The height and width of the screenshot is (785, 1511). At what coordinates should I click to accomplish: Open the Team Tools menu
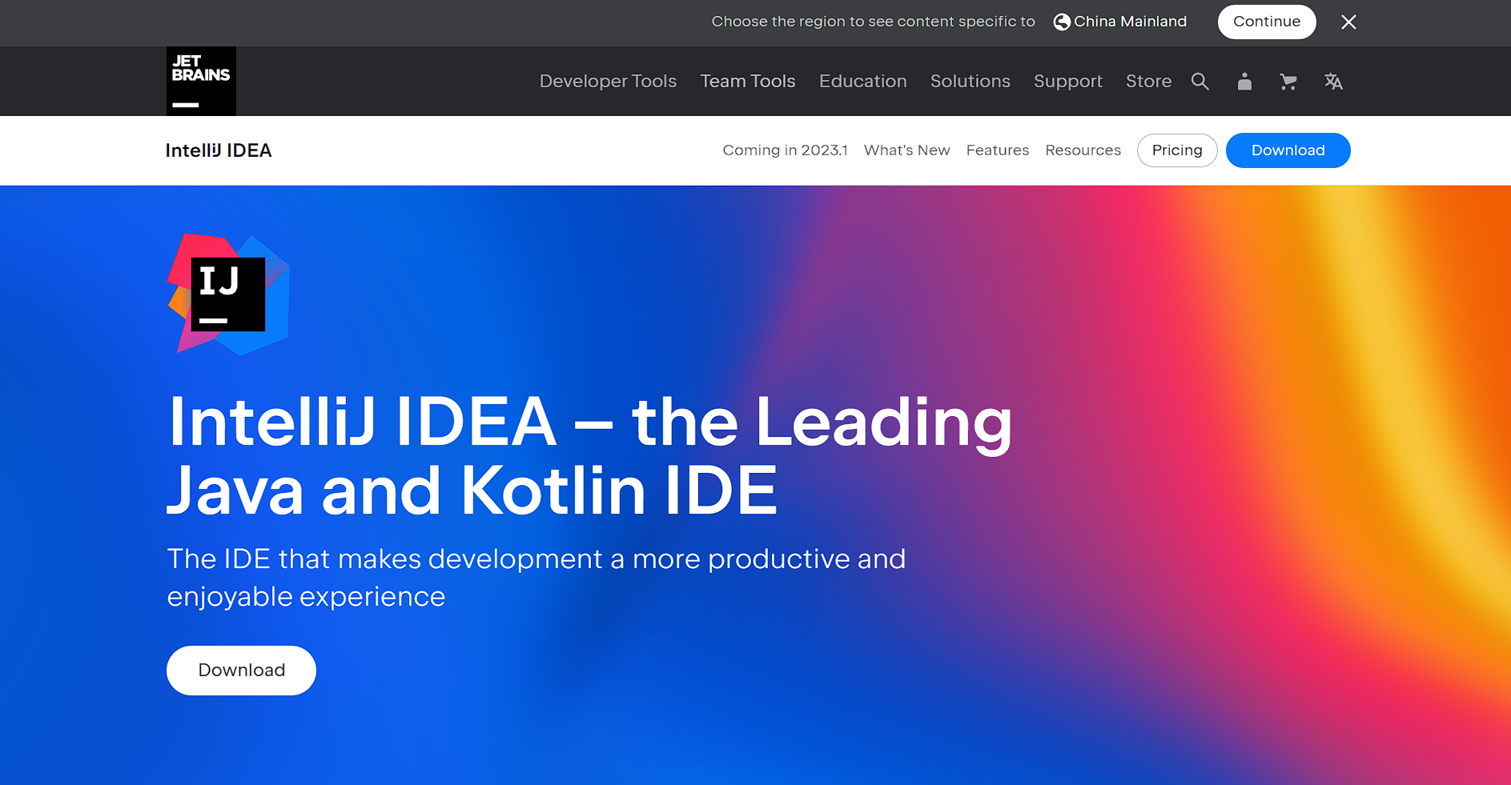click(748, 81)
